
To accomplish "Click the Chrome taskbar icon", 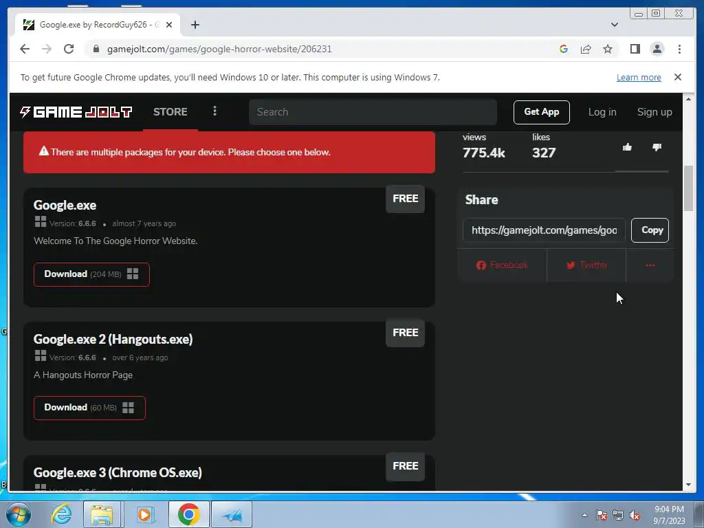I will (x=188, y=514).
